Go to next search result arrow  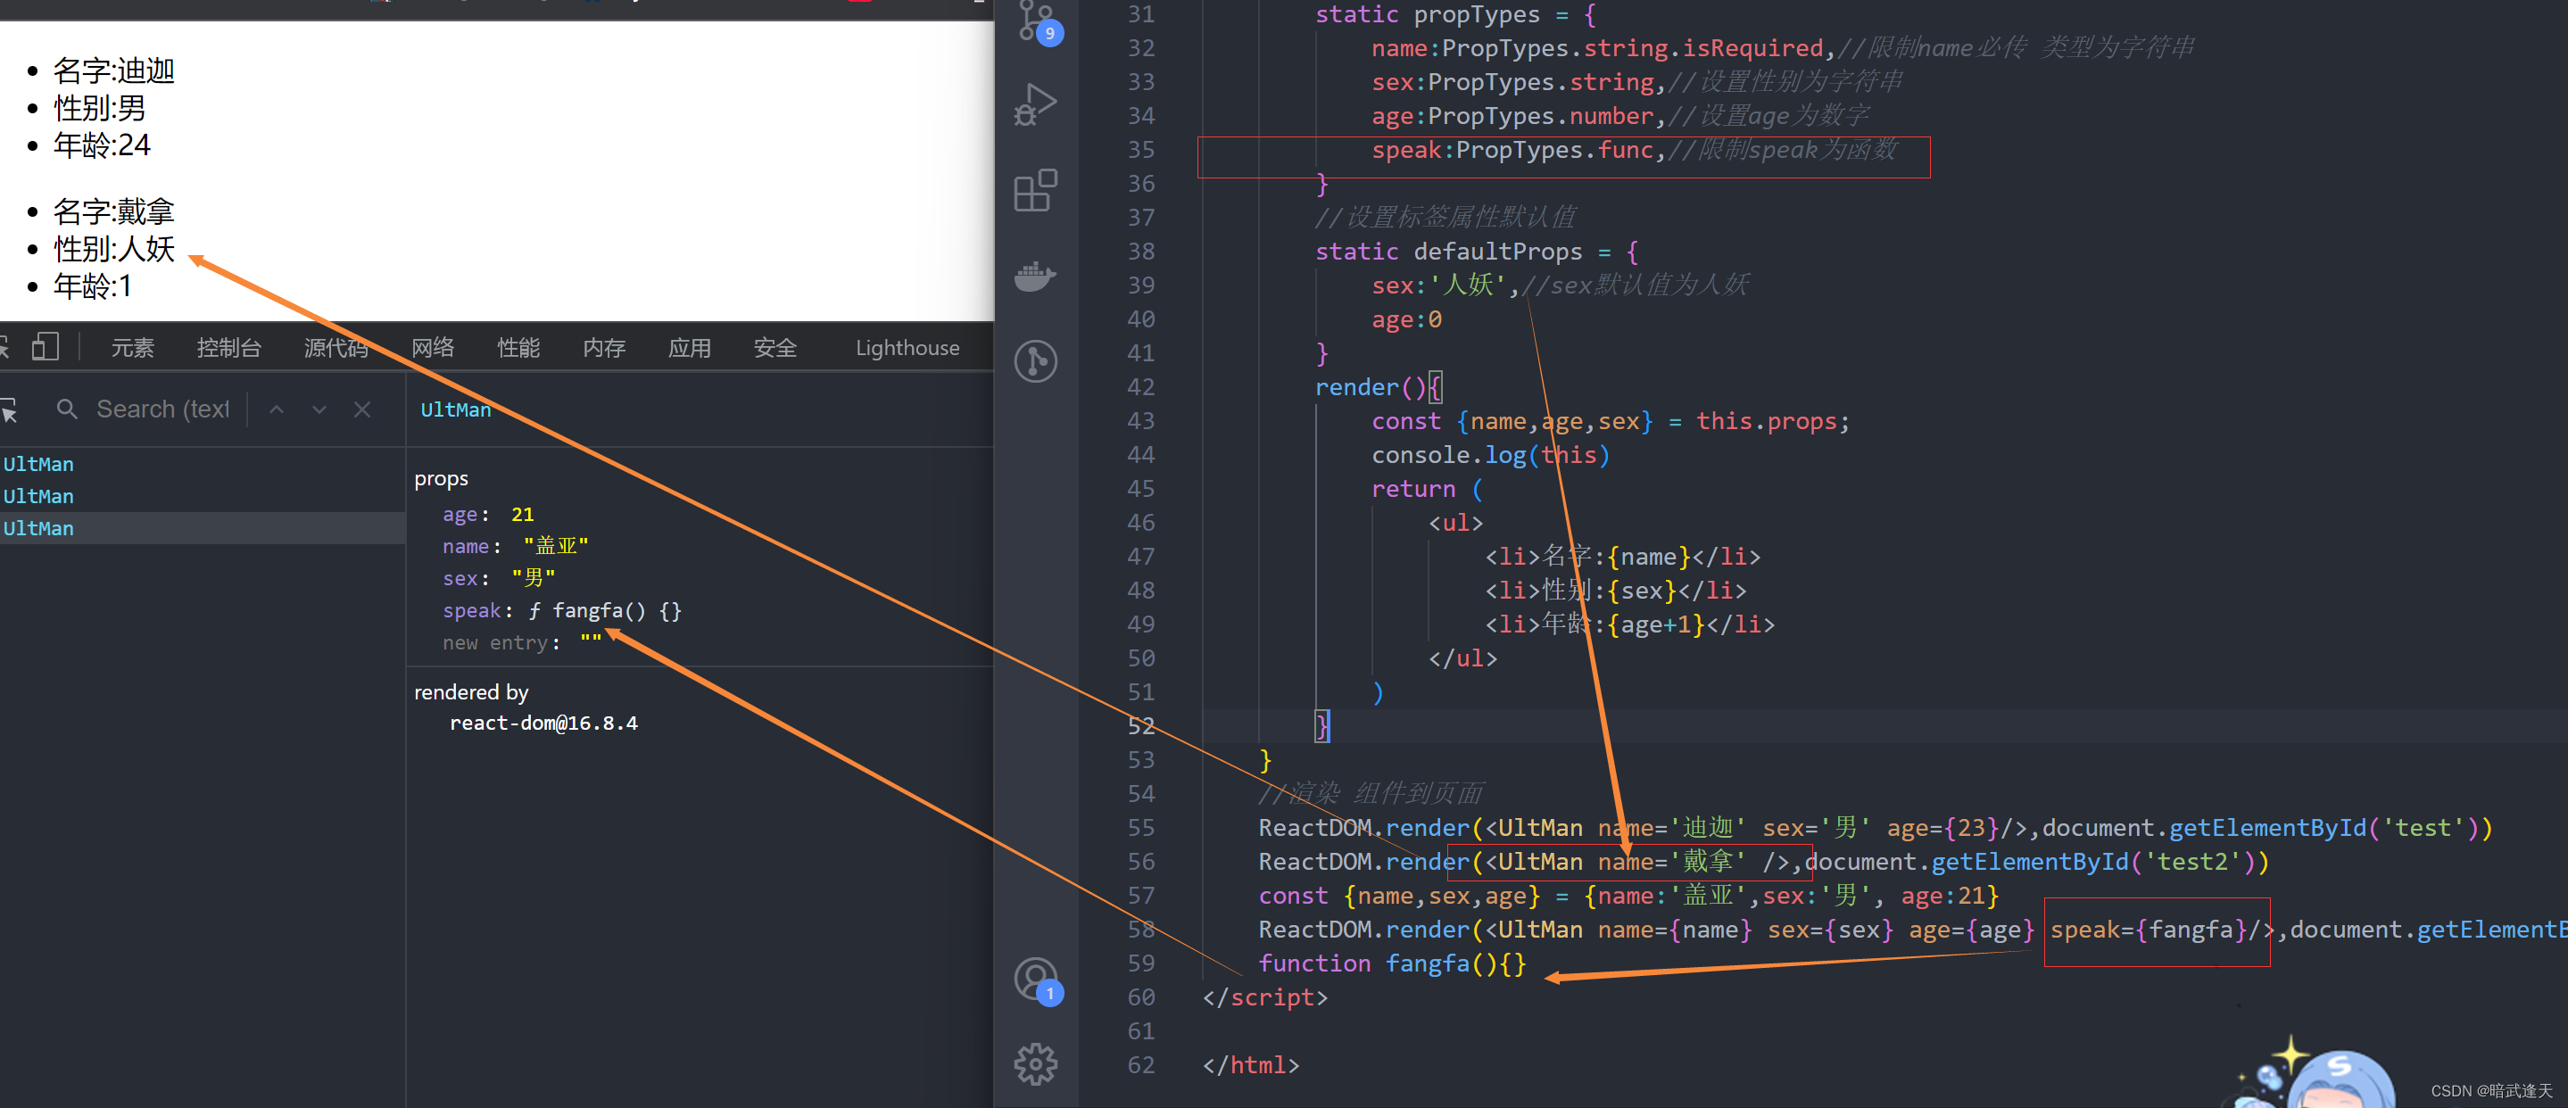tap(319, 409)
